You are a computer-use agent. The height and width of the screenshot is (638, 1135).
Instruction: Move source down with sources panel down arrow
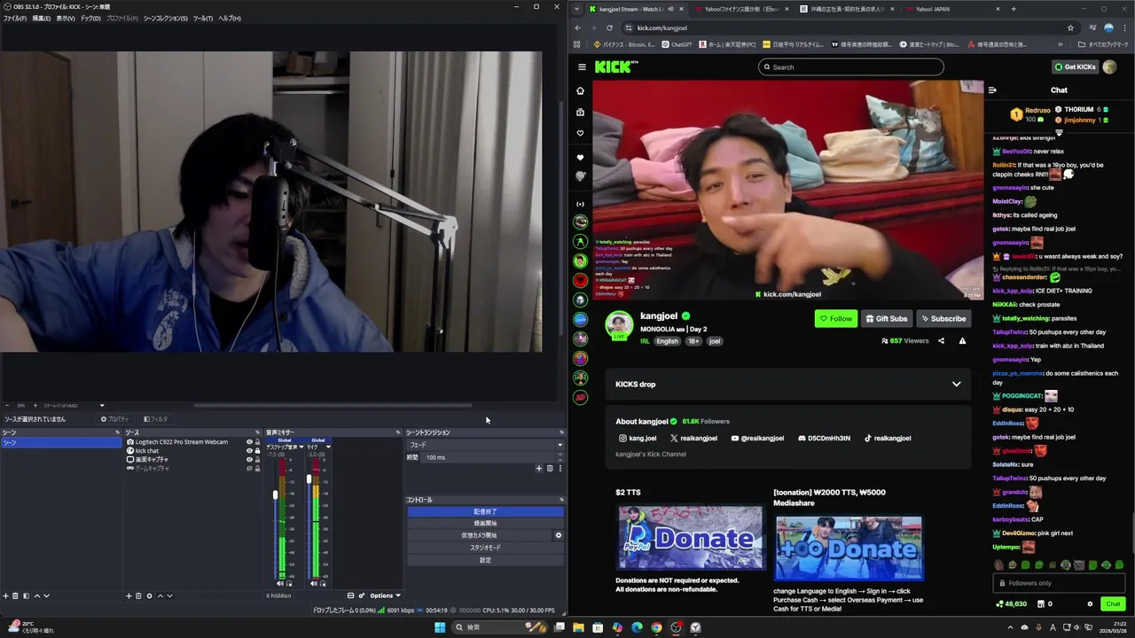tap(169, 595)
